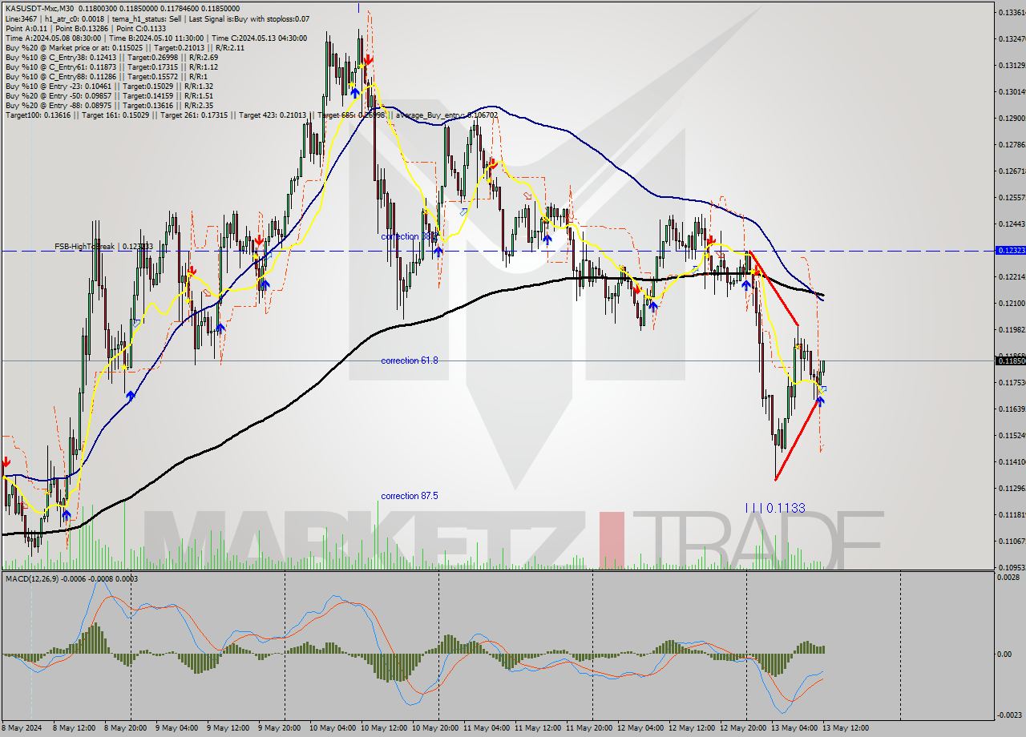
Task: Click the 'correction 61.8' label
Action: tap(410, 360)
